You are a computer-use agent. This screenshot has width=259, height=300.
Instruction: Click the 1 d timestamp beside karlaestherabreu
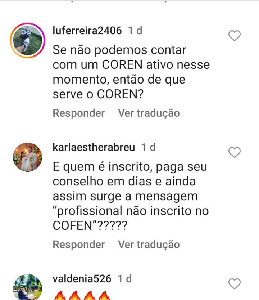[148, 147]
